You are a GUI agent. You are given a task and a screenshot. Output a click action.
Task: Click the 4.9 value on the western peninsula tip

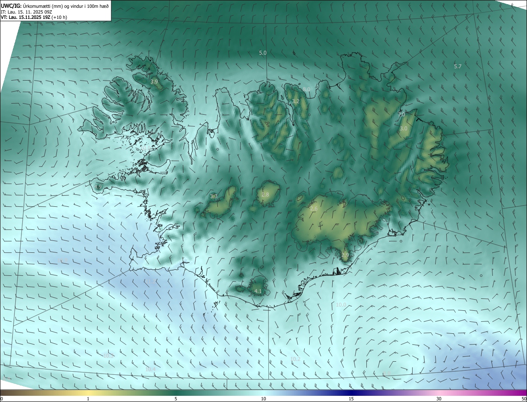click(x=98, y=187)
